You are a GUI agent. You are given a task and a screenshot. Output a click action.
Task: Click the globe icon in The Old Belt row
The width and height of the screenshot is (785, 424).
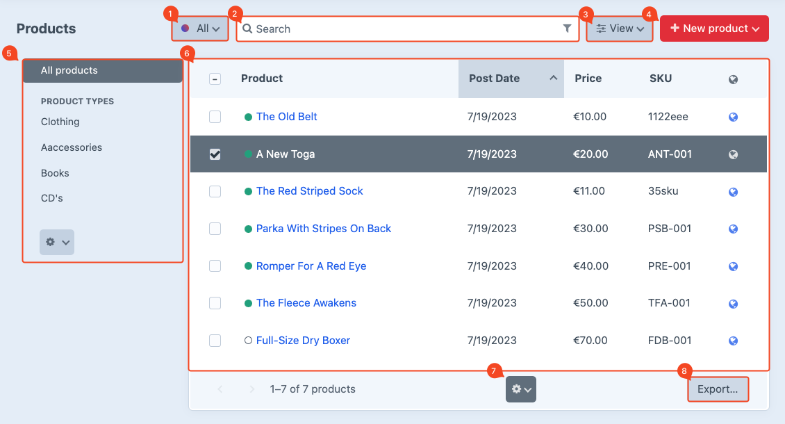tap(733, 117)
